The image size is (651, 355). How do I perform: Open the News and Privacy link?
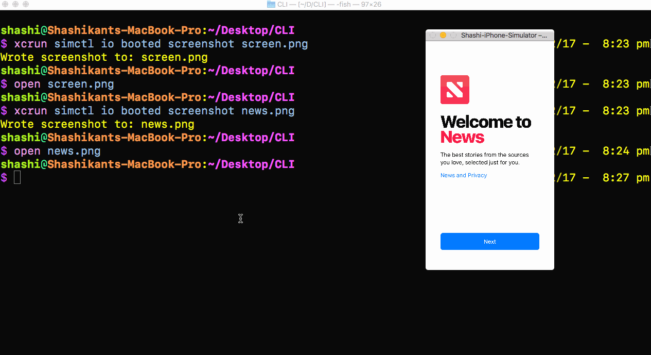point(463,175)
